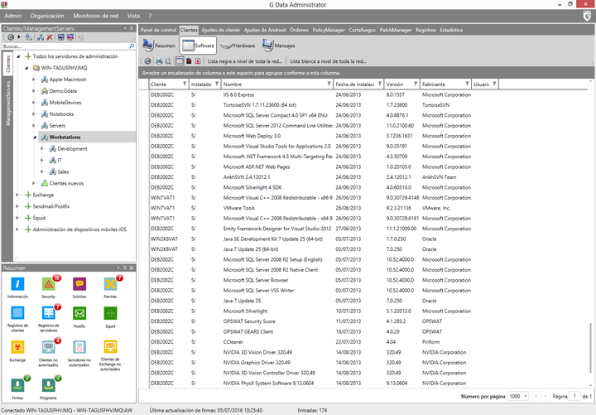Toggle filter on Versión column

click(x=416, y=84)
